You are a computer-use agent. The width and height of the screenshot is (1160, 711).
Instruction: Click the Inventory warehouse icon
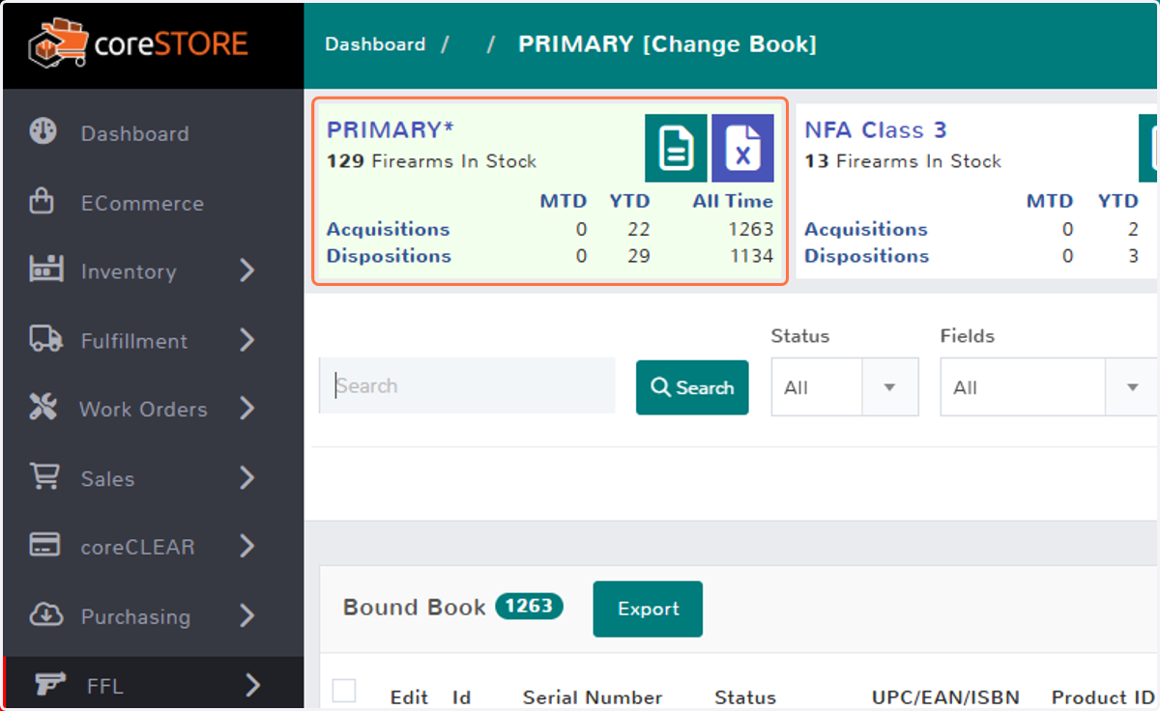tap(45, 270)
